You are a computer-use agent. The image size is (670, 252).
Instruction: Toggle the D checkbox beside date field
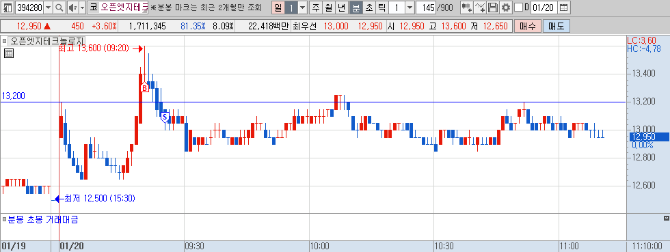[x=518, y=8]
